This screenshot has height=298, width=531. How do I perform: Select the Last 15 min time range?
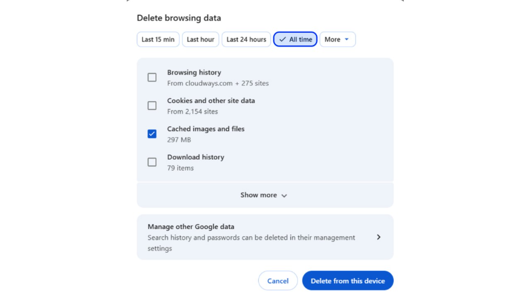pyautogui.click(x=158, y=40)
